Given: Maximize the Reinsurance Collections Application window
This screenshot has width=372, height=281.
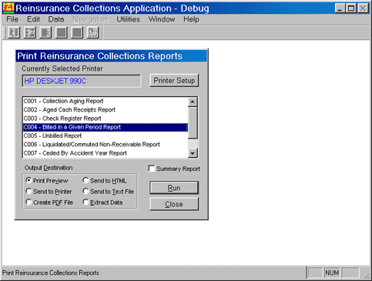Looking at the screenshot, I should tap(350, 8).
